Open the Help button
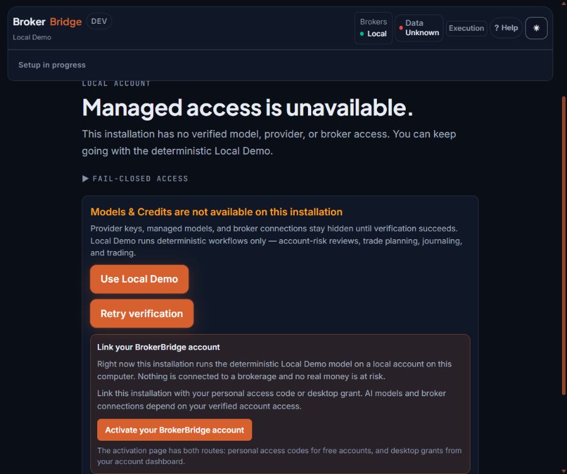Viewport: 567px width, 474px height. [506, 28]
